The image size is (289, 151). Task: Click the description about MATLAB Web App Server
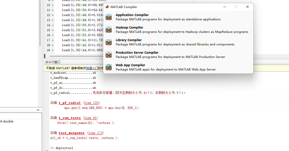coord(166,69)
